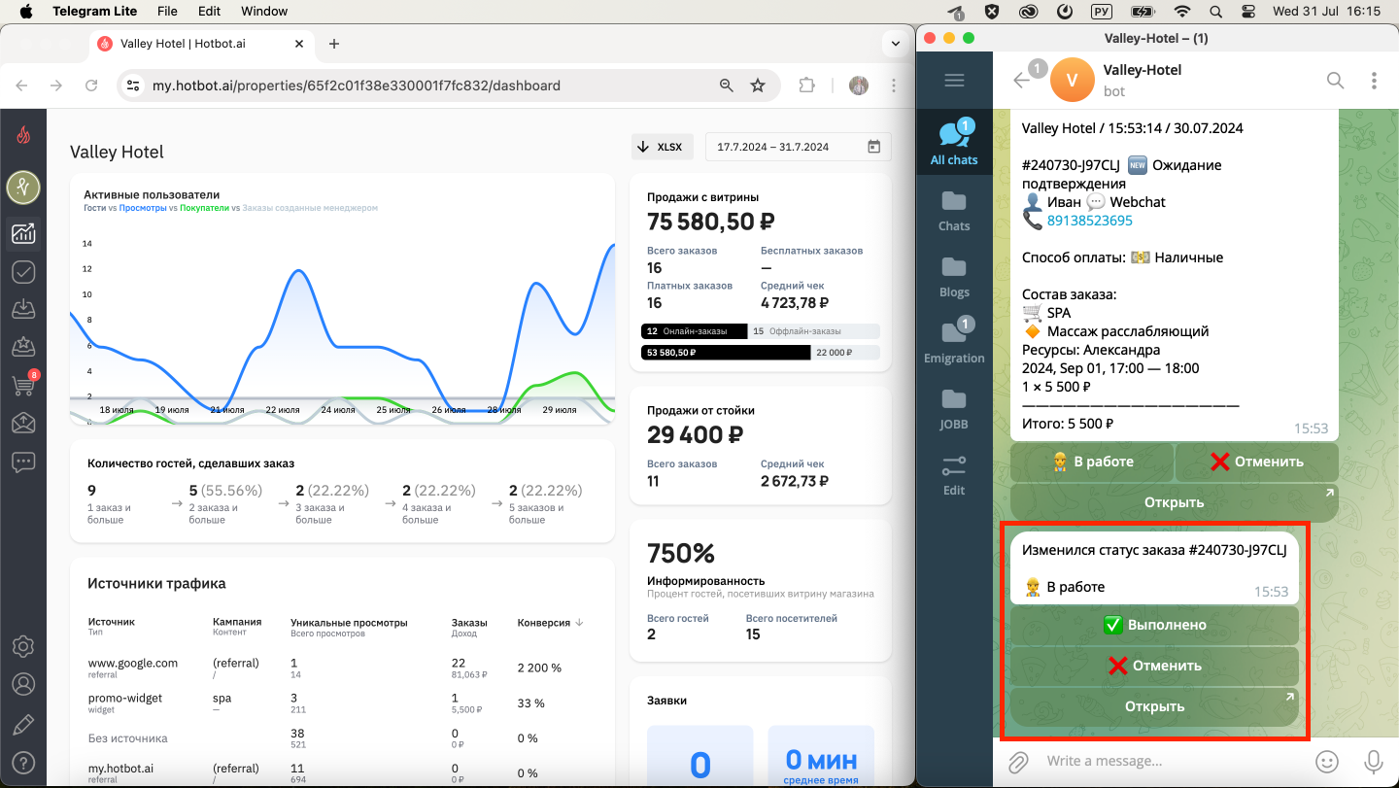Click the settings gear icon in hotbot sidebar

[x=23, y=646]
